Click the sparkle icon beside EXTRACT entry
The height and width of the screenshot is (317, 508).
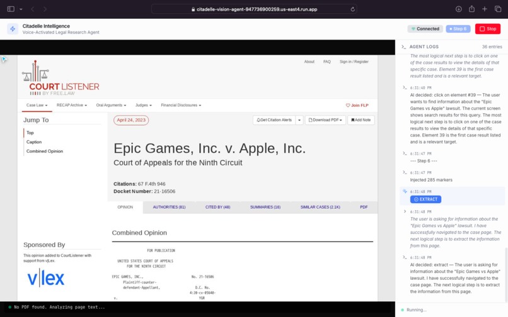click(405, 191)
